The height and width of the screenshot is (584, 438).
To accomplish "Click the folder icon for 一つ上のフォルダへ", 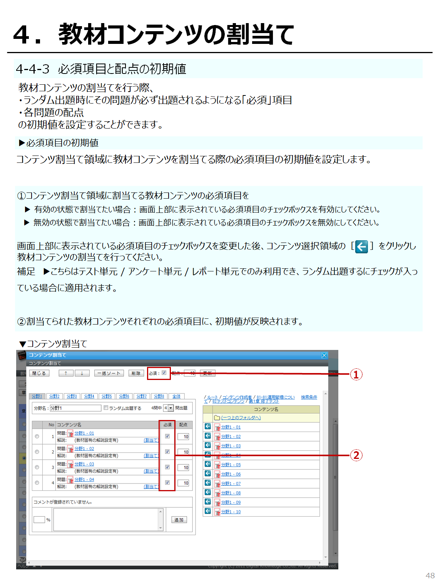I will (x=217, y=418).
